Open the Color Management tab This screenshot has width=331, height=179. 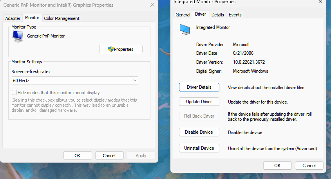[61, 18]
